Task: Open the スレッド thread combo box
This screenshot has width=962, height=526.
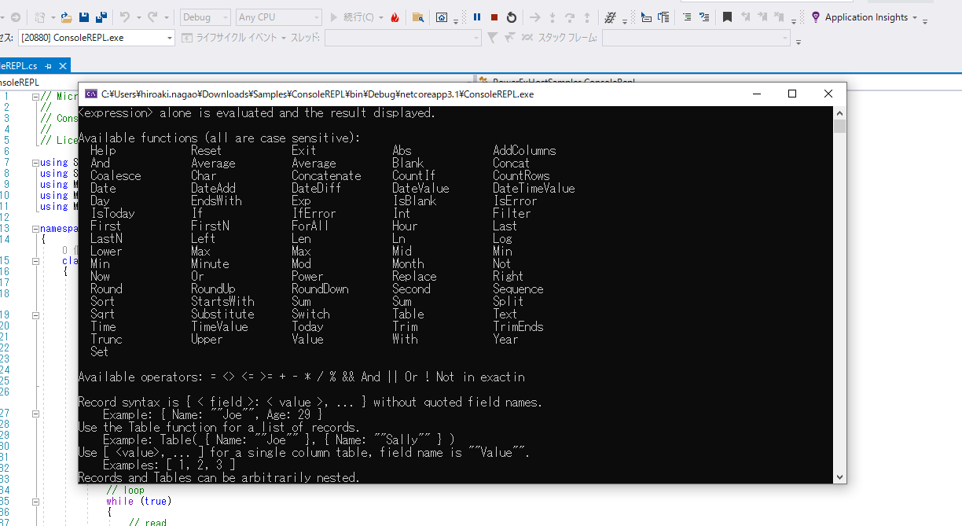Action: pyautogui.click(x=403, y=37)
